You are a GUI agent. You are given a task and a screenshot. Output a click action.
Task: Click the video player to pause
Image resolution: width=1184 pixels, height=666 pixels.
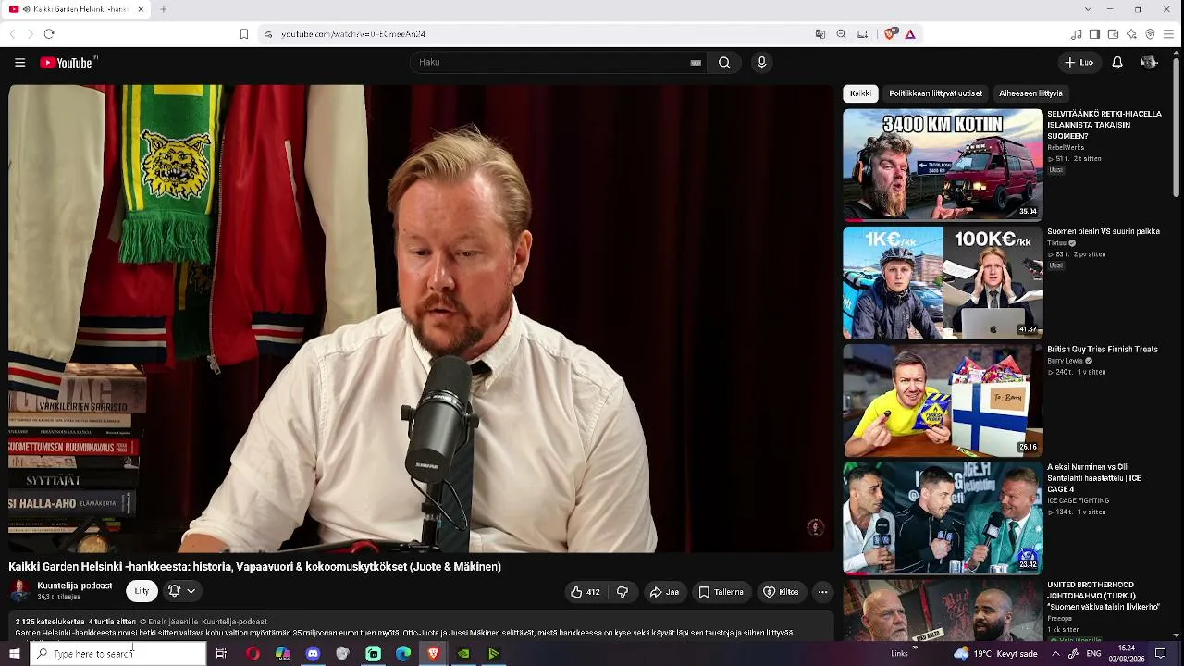(x=422, y=319)
